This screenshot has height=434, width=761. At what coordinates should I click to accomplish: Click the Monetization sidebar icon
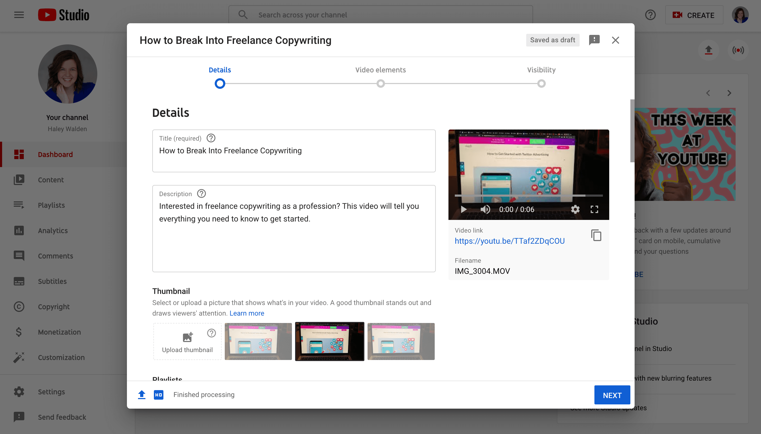tap(18, 332)
